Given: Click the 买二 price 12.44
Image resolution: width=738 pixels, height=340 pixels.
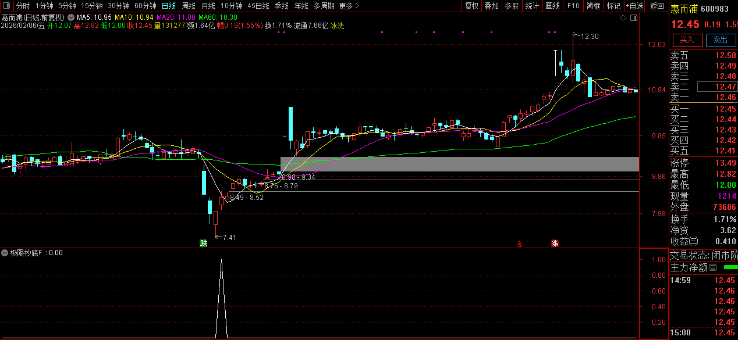Looking at the screenshot, I should pyautogui.click(x=725, y=119).
